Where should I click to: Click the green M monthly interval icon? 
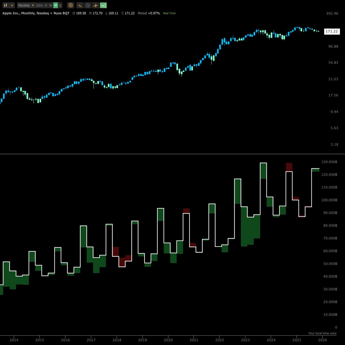click(55, 5)
